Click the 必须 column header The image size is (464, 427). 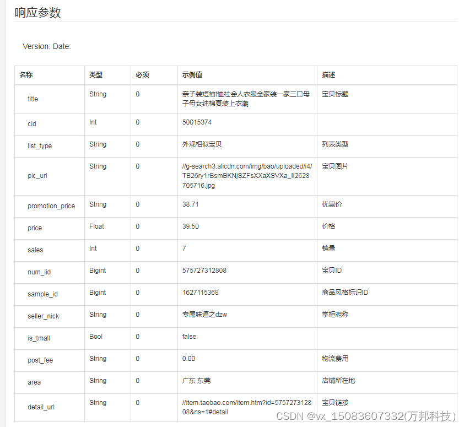[142, 75]
